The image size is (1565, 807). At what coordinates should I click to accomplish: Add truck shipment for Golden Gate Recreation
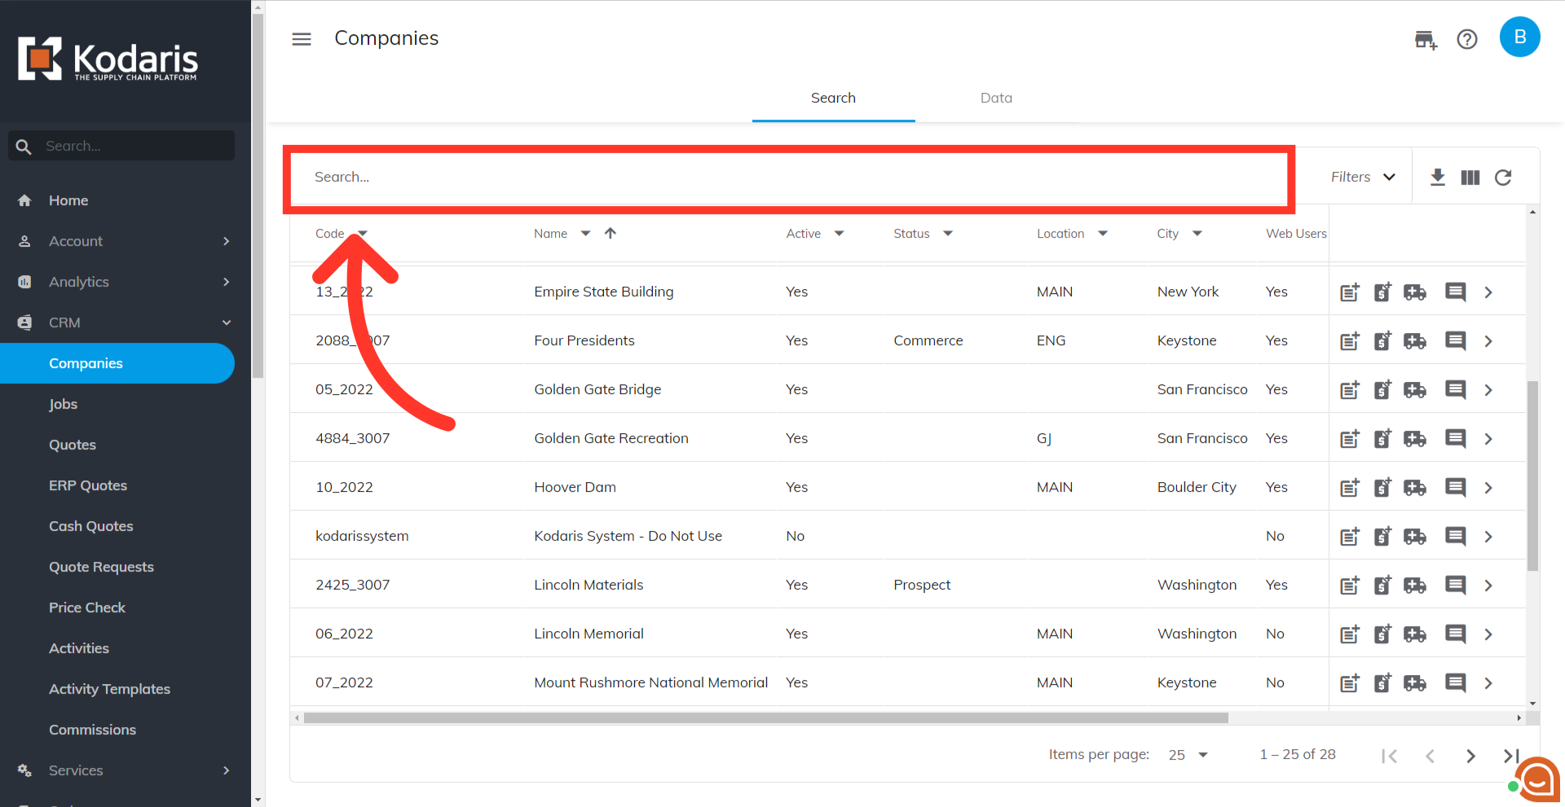tap(1415, 439)
